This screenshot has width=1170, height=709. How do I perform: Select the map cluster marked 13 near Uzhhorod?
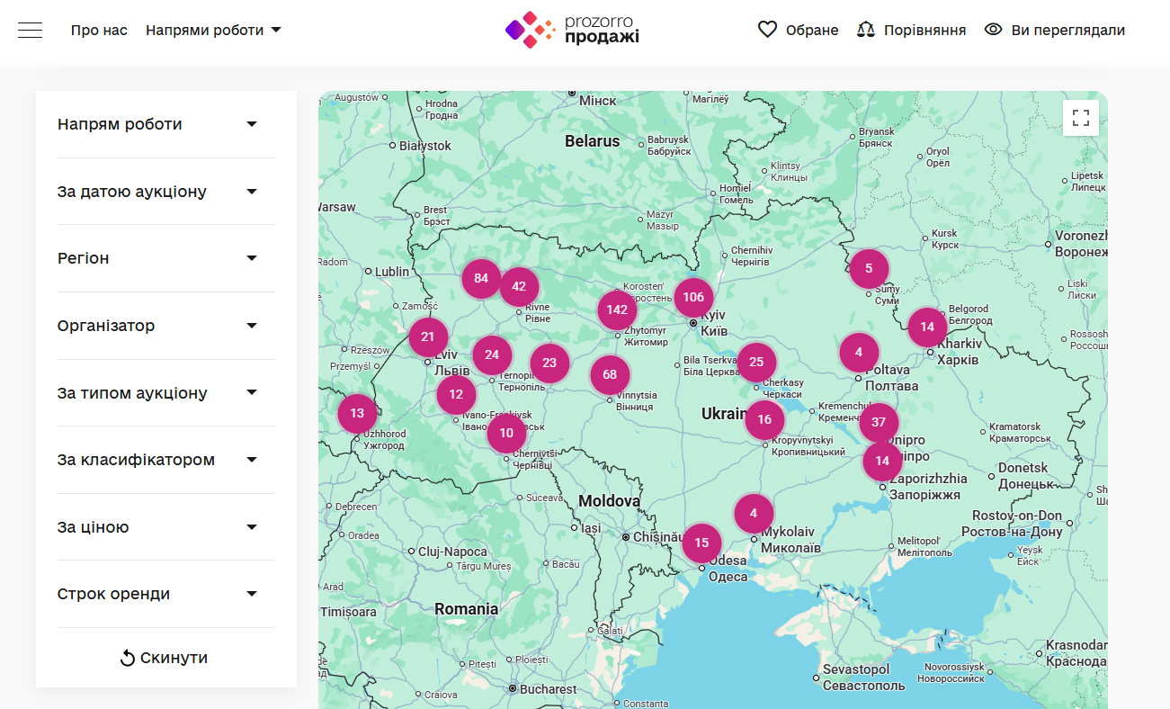357,414
